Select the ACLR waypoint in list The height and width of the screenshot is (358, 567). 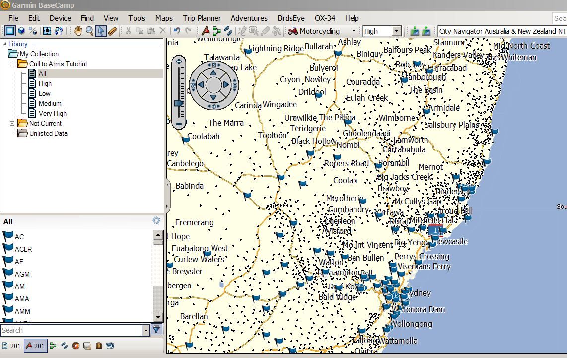tap(23, 249)
